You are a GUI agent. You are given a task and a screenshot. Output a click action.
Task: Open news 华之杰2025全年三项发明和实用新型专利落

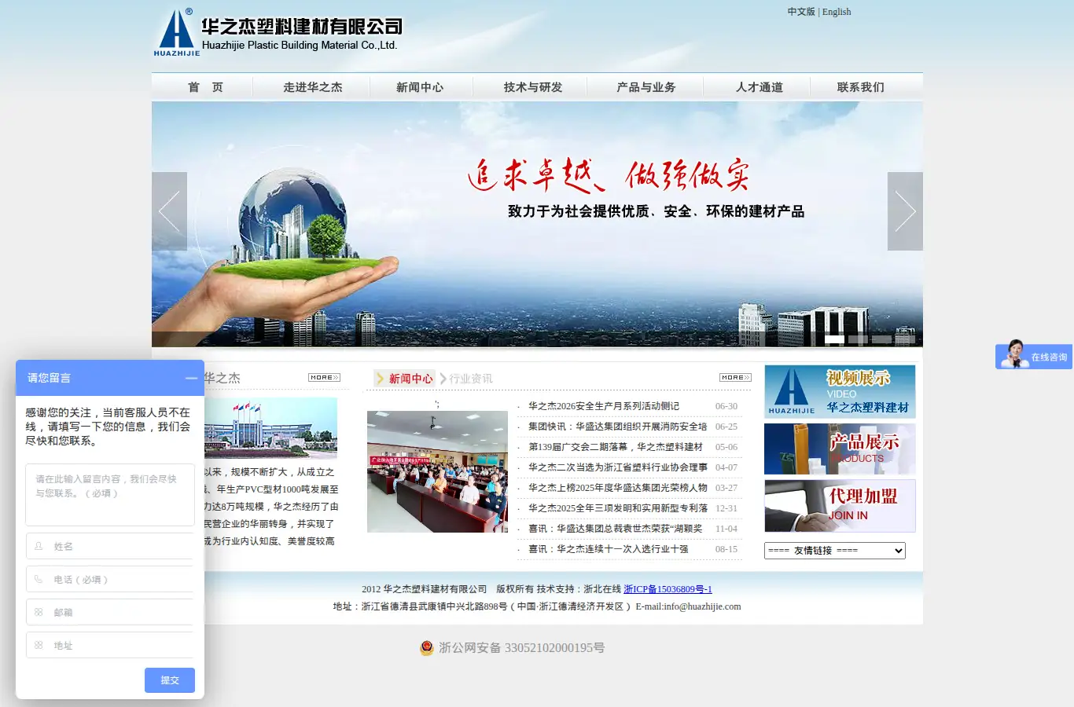[x=618, y=508]
